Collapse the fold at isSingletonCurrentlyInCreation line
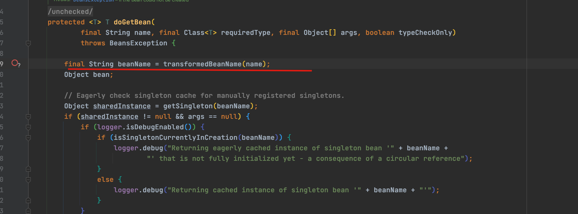This screenshot has height=214, width=578. [x=28, y=138]
